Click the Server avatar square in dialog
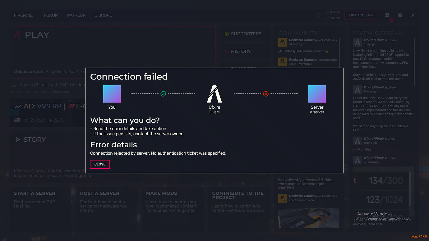Image resolution: width=429 pixels, height=241 pixels. tap(317, 94)
